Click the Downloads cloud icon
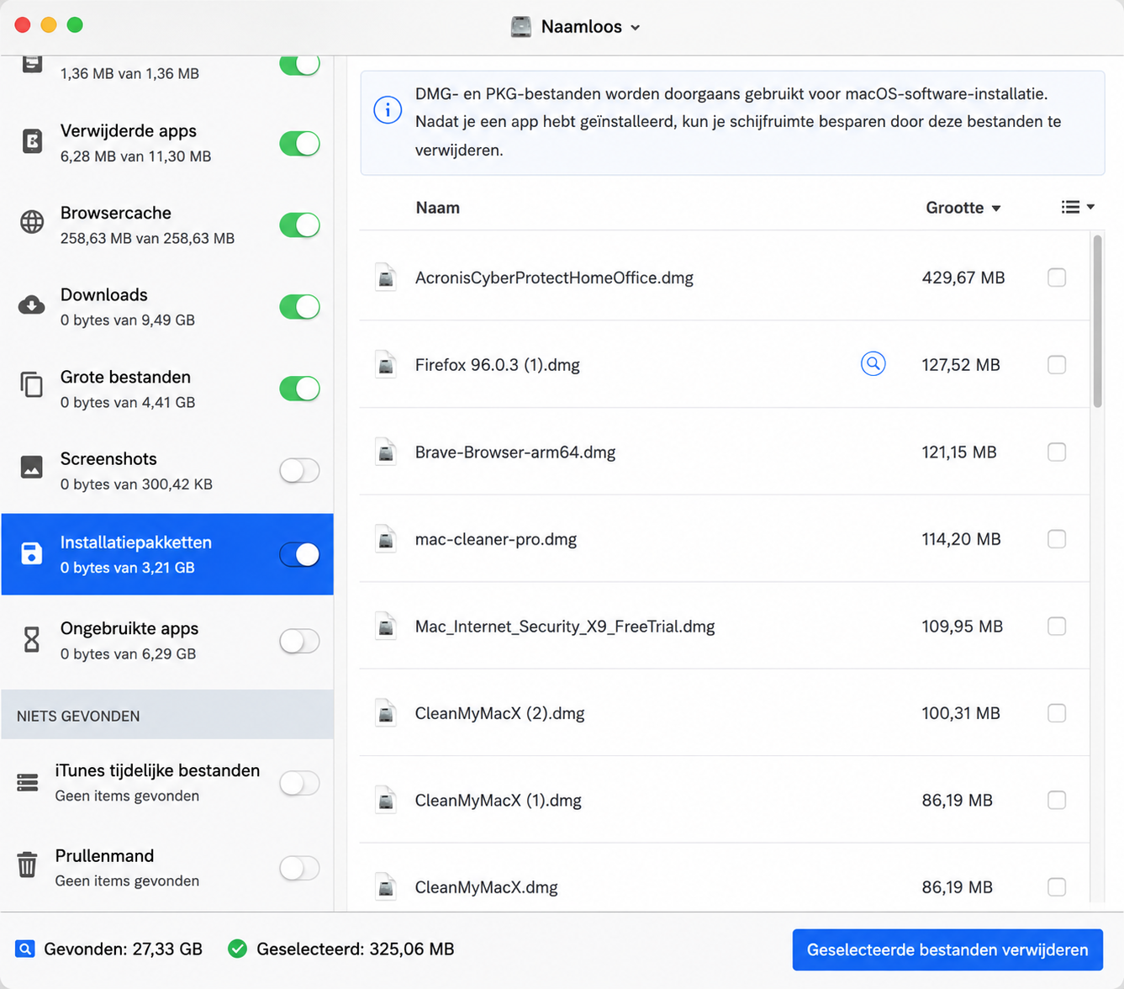 pyautogui.click(x=32, y=304)
